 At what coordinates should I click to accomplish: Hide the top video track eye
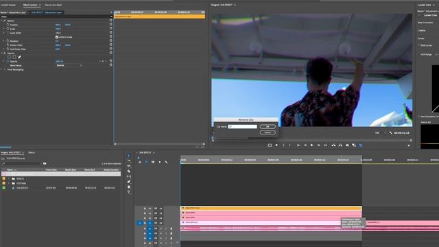click(x=161, y=209)
